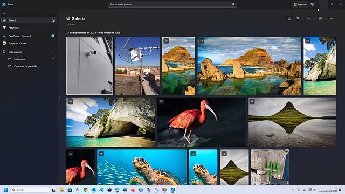Click the search magnifier icon
The height and width of the screenshot is (194, 345).
tap(233, 4)
